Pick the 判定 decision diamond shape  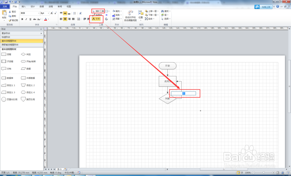click(x=26, y=54)
